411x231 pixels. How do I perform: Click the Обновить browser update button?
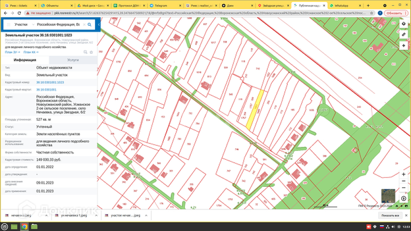(394, 13)
